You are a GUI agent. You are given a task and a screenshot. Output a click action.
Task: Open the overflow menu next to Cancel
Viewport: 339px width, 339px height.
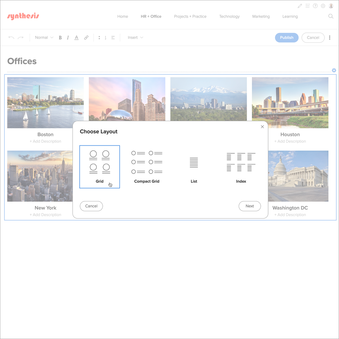pyautogui.click(x=330, y=37)
